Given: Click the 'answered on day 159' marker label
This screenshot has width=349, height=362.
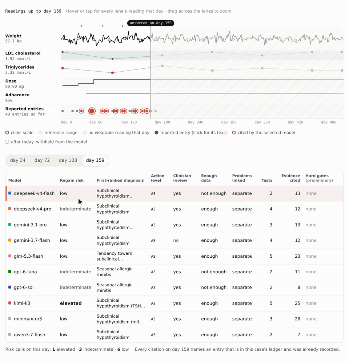Looking at the screenshot, I should (x=151, y=23).
